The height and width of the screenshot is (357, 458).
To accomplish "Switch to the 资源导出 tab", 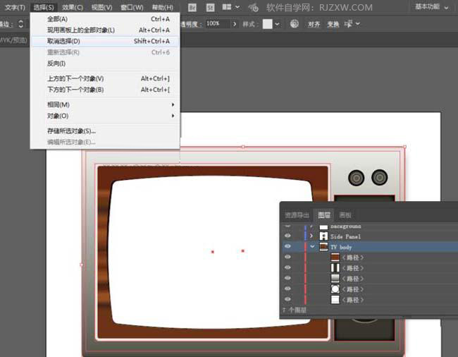I will 297,214.
